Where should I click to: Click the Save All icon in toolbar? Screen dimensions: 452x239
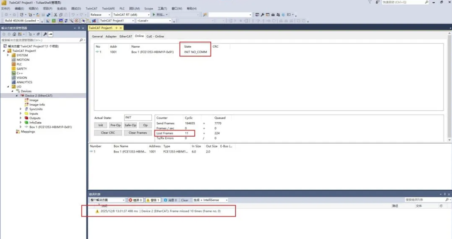[x=48, y=15]
